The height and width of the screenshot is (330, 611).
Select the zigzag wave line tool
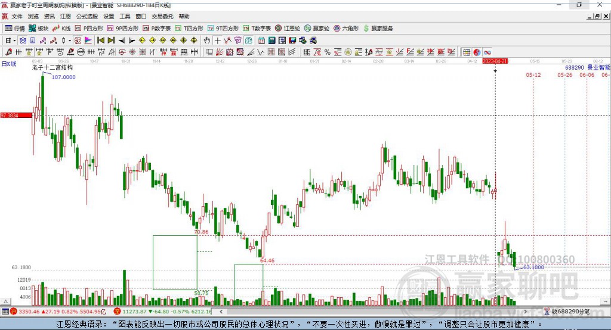click(261, 52)
